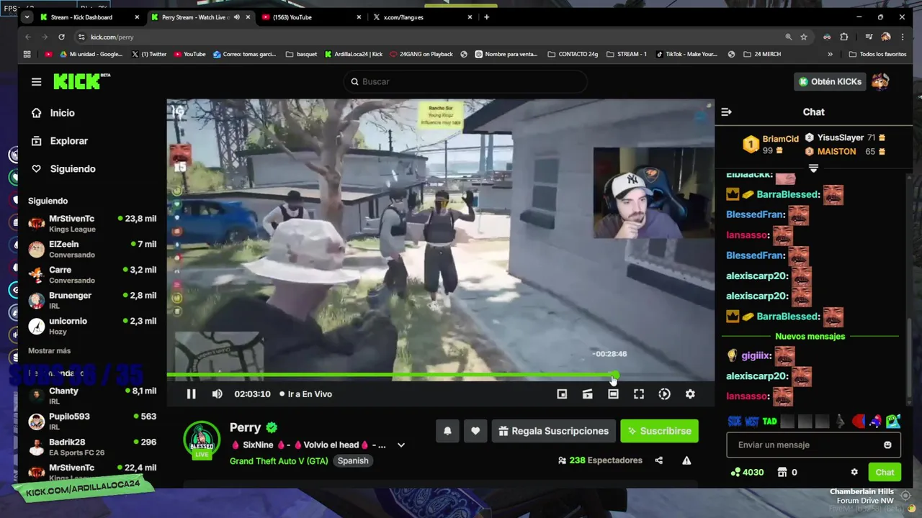The height and width of the screenshot is (518, 922).
Task: Enter fullscreen video mode
Action: pyautogui.click(x=639, y=394)
